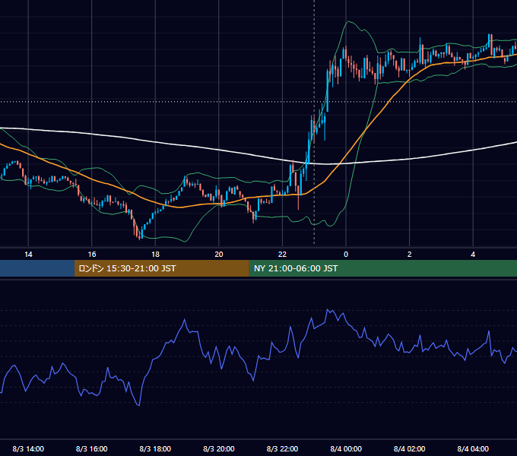Click the 8/4 02:00 lower axis label

410,448
